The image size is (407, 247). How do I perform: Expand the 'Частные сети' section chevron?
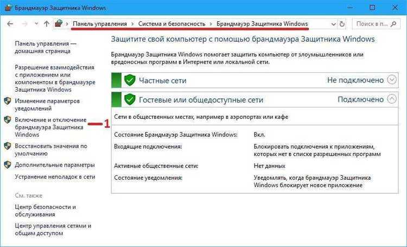point(392,79)
